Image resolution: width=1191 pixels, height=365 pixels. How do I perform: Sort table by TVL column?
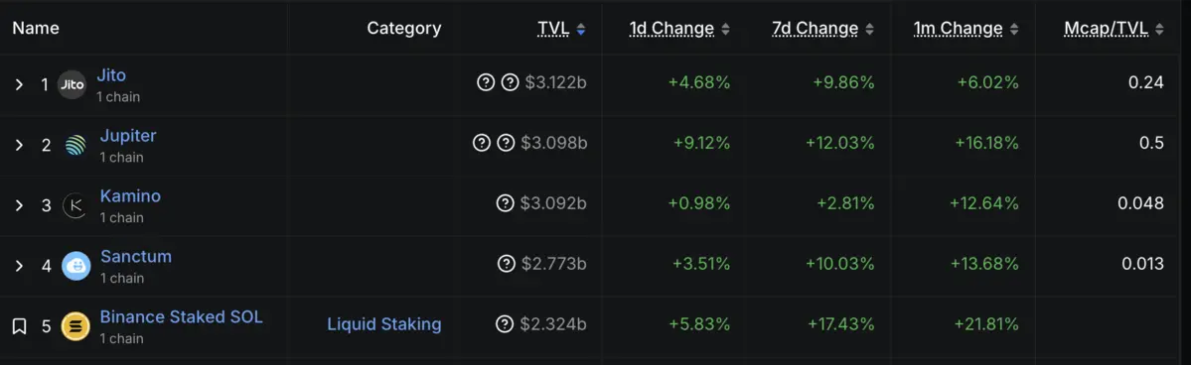point(561,29)
